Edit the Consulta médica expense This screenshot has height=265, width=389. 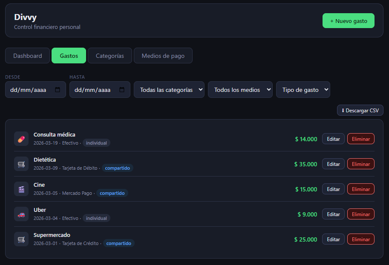[333, 139]
